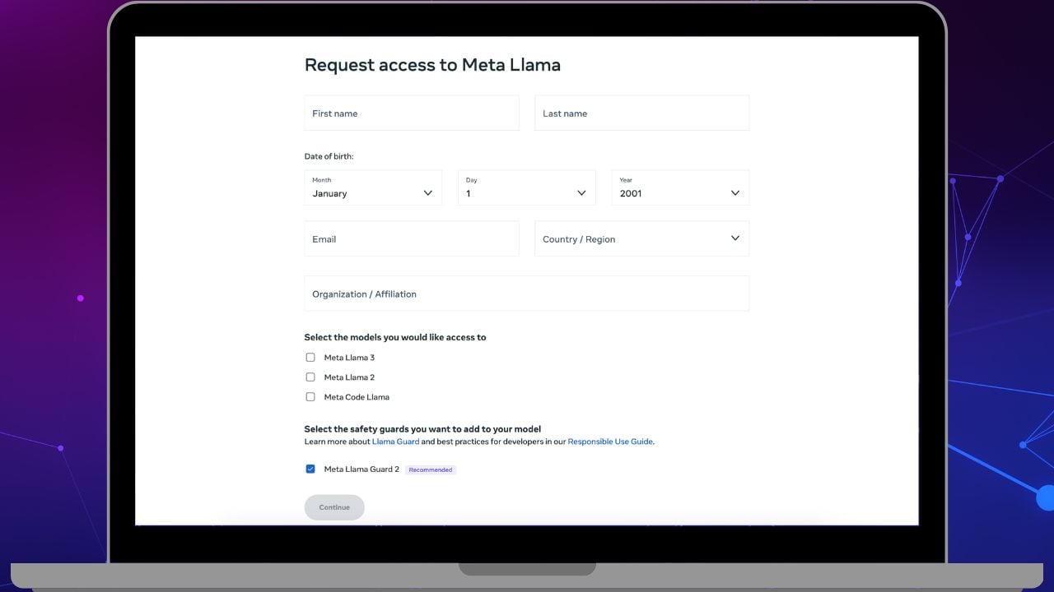
Task: Click the Last name input field
Action: click(x=642, y=113)
